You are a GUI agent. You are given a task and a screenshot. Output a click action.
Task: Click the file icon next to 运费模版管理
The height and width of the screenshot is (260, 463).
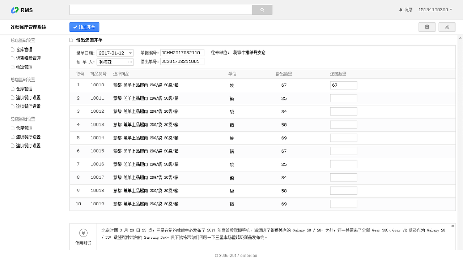(13, 58)
